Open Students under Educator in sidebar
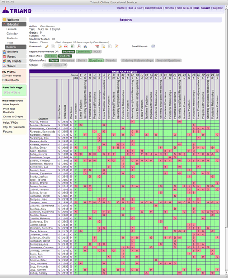The width and height of the screenshot is (228, 278). pos(12,38)
